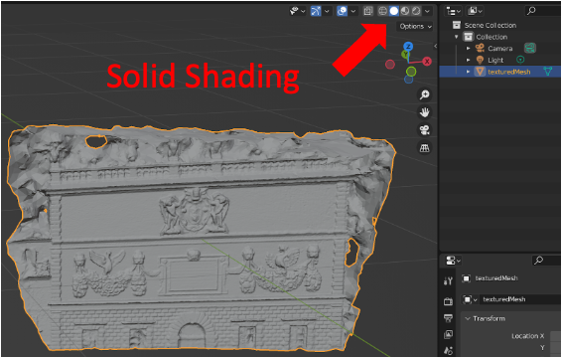Select Rendered viewport shading mode
562x358 pixels.
(x=416, y=11)
